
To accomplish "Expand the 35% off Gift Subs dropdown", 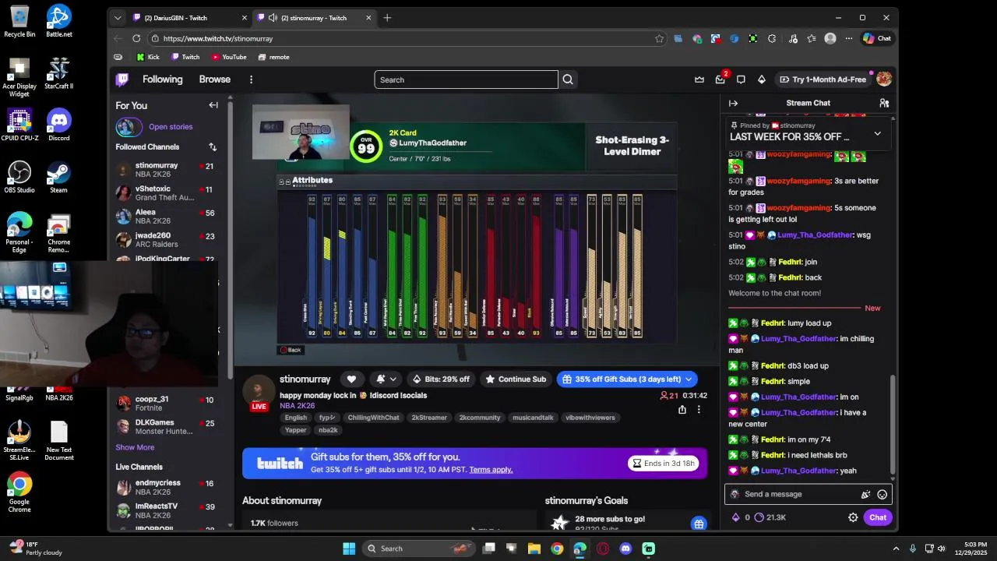I will 689,379.
